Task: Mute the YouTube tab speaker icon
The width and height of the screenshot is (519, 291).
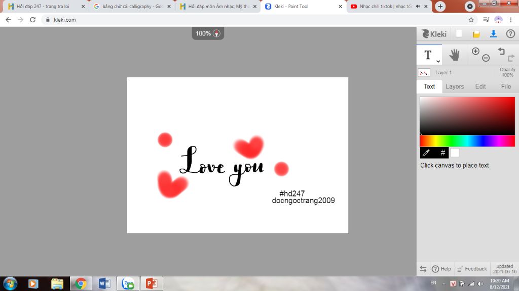Action: (x=418, y=6)
